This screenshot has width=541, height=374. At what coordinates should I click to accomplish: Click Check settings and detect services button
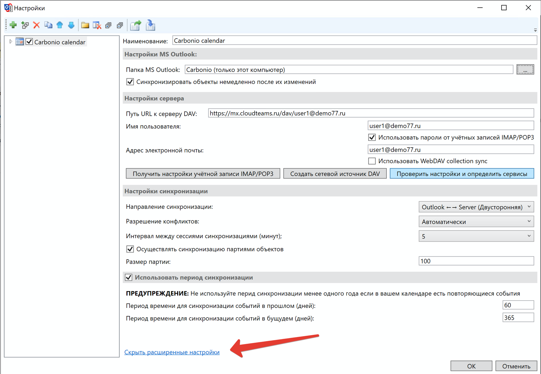tap(462, 174)
